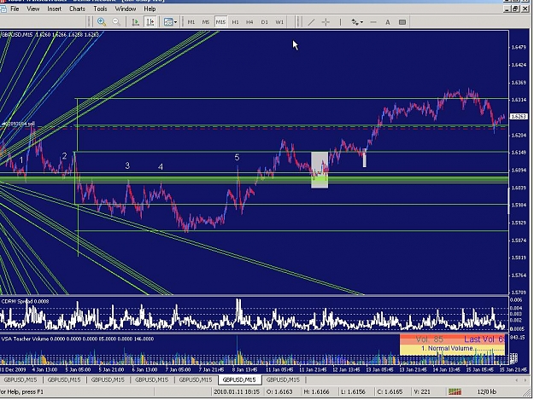Open the File menu

15,9
